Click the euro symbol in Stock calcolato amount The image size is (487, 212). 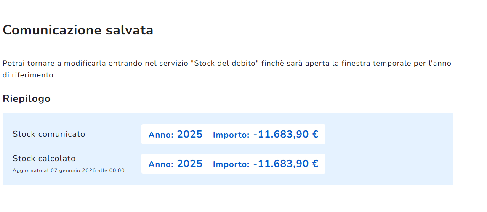click(315, 164)
